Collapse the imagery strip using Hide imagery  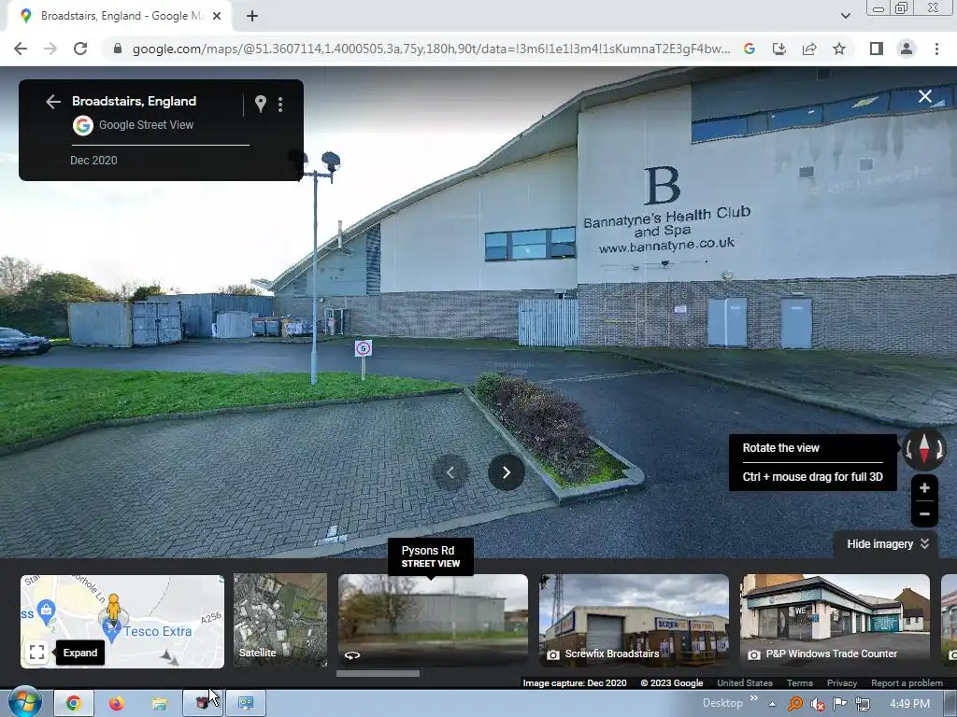tap(888, 544)
